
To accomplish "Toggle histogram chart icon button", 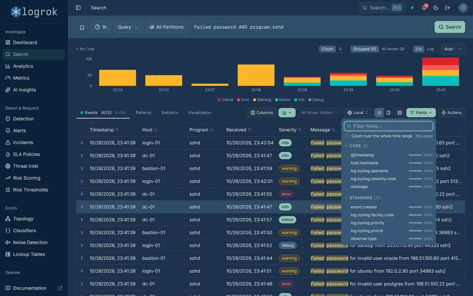I will [x=287, y=112].
